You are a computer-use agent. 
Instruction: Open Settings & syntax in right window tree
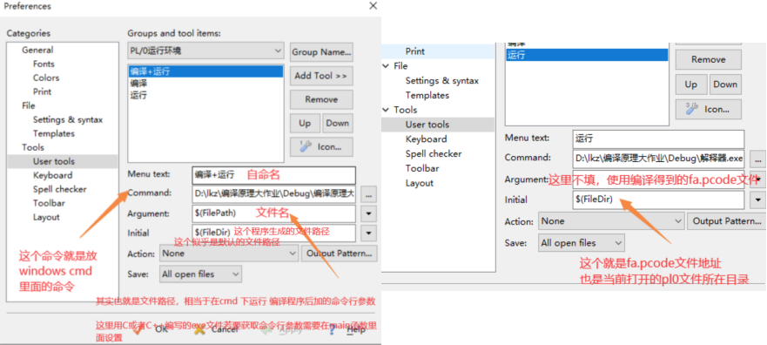coord(442,81)
